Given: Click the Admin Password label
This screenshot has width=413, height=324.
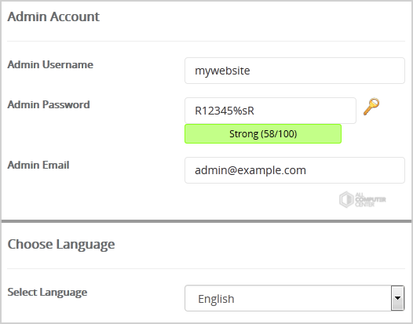Looking at the screenshot, I should point(49,105).
